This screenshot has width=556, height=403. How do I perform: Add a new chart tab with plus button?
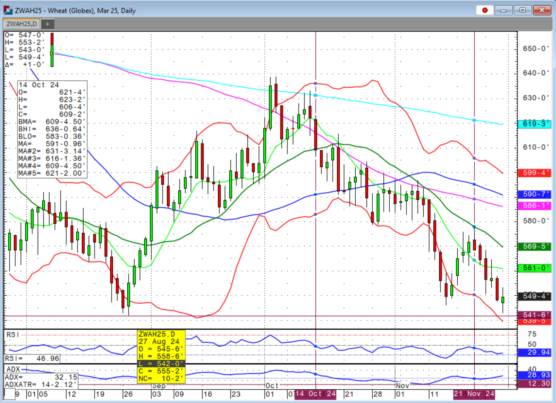click(47, 24)
